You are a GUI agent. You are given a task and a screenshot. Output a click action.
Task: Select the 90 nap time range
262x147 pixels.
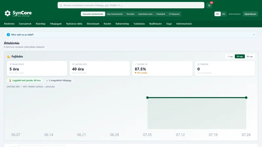pos(250,57)
